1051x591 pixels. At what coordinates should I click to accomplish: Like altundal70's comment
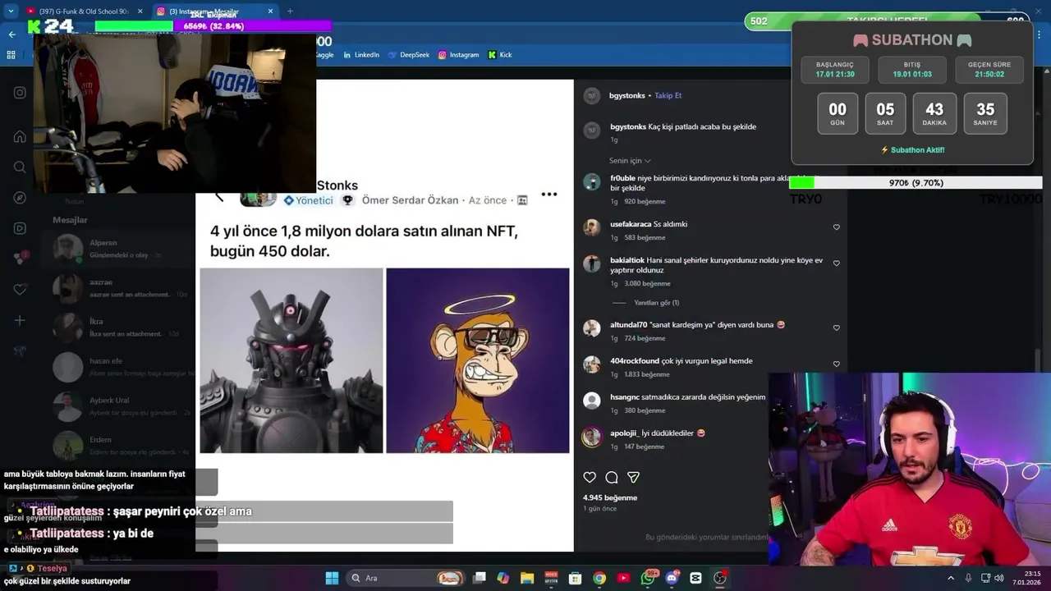[837, 328]
